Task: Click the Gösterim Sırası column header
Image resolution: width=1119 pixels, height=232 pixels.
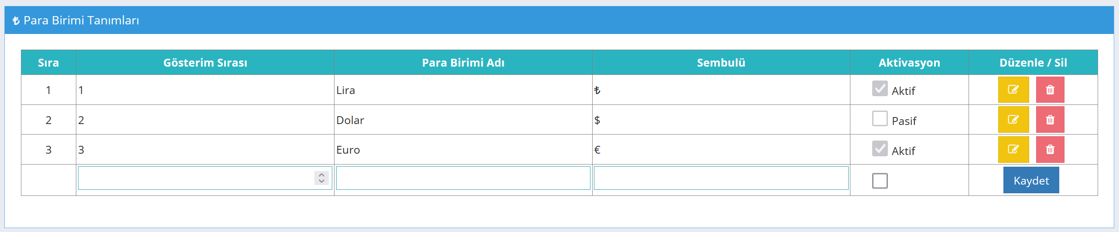Action: pyautogui.click(x=205, y=63)
